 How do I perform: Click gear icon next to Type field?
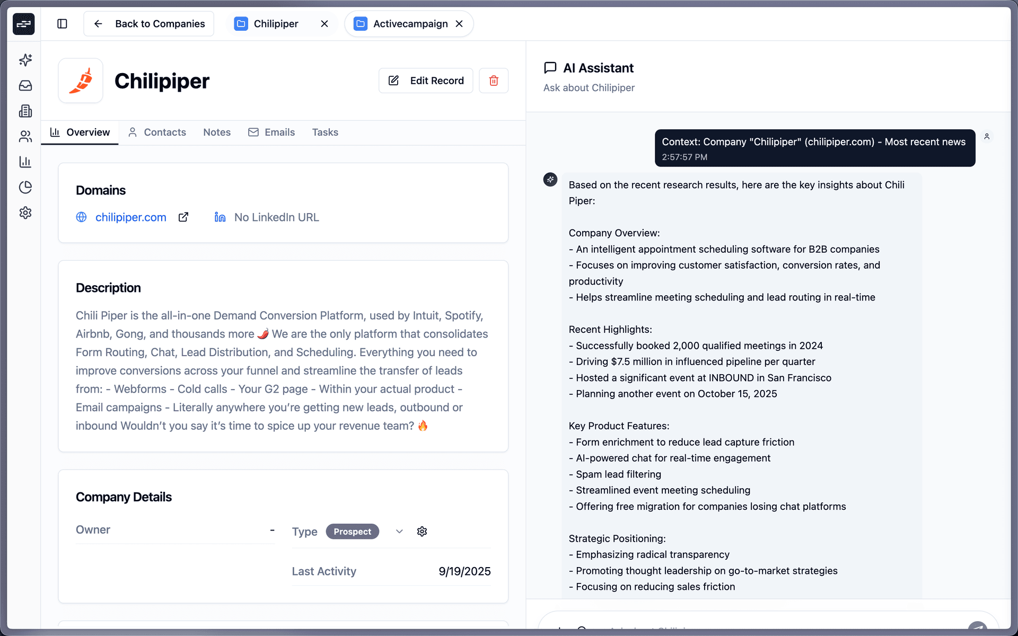click(422, 532)
